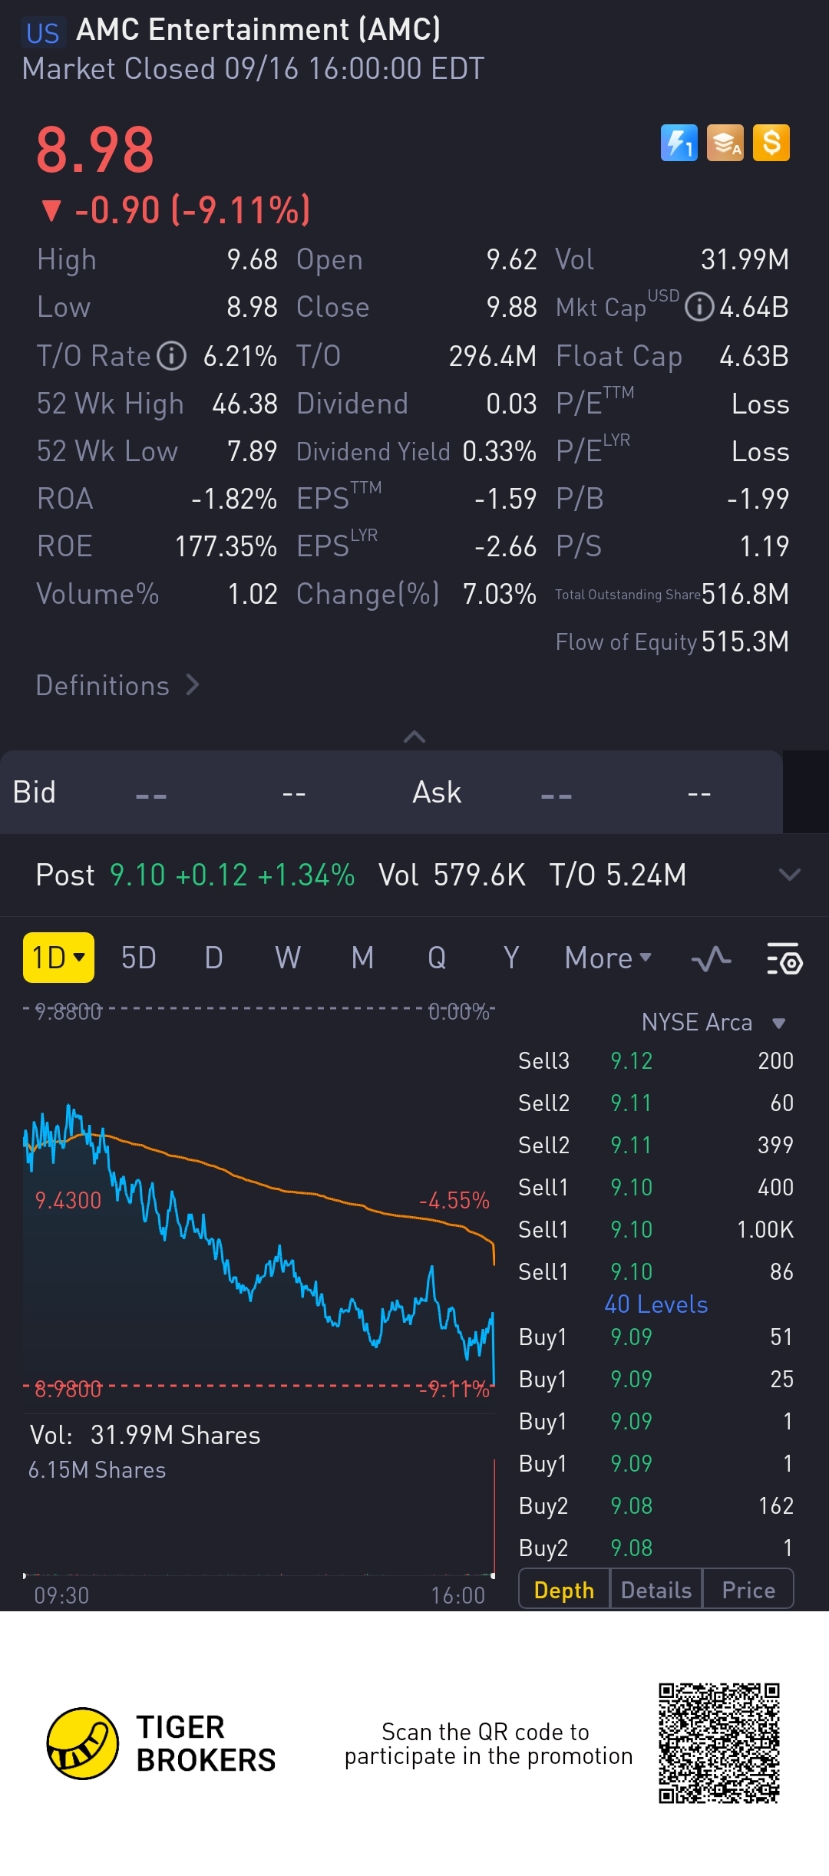Collapse the stock statistics panel
The height and width of the screenshot is (1876, 829).
(x=414, y=737)
